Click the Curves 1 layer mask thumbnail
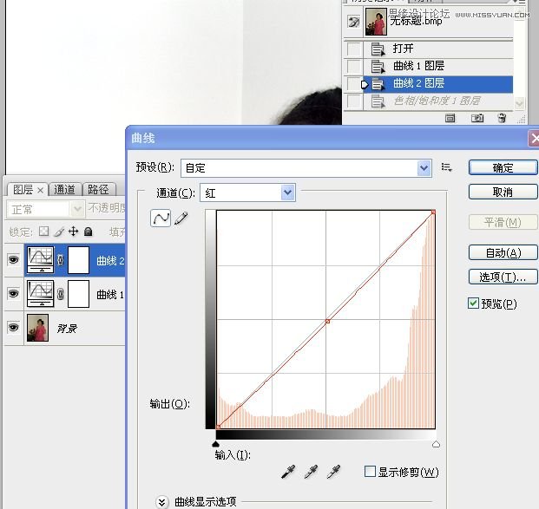 click(78, 294)
